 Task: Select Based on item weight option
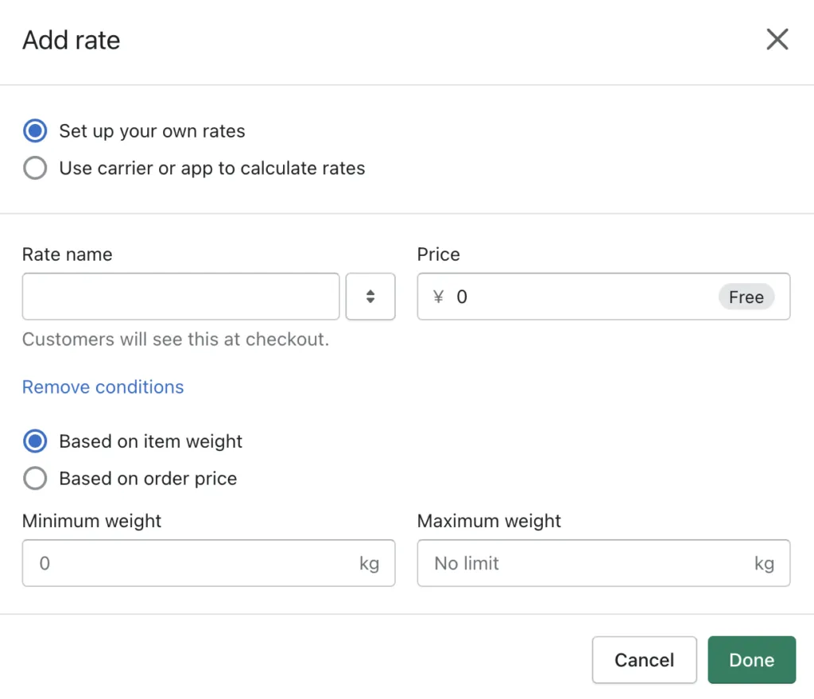(x=35, y=441)
